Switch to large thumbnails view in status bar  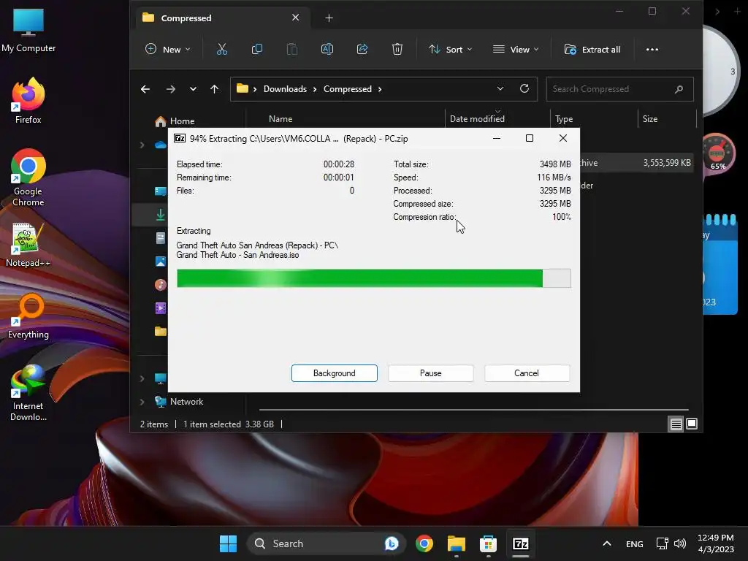[692, 424]
